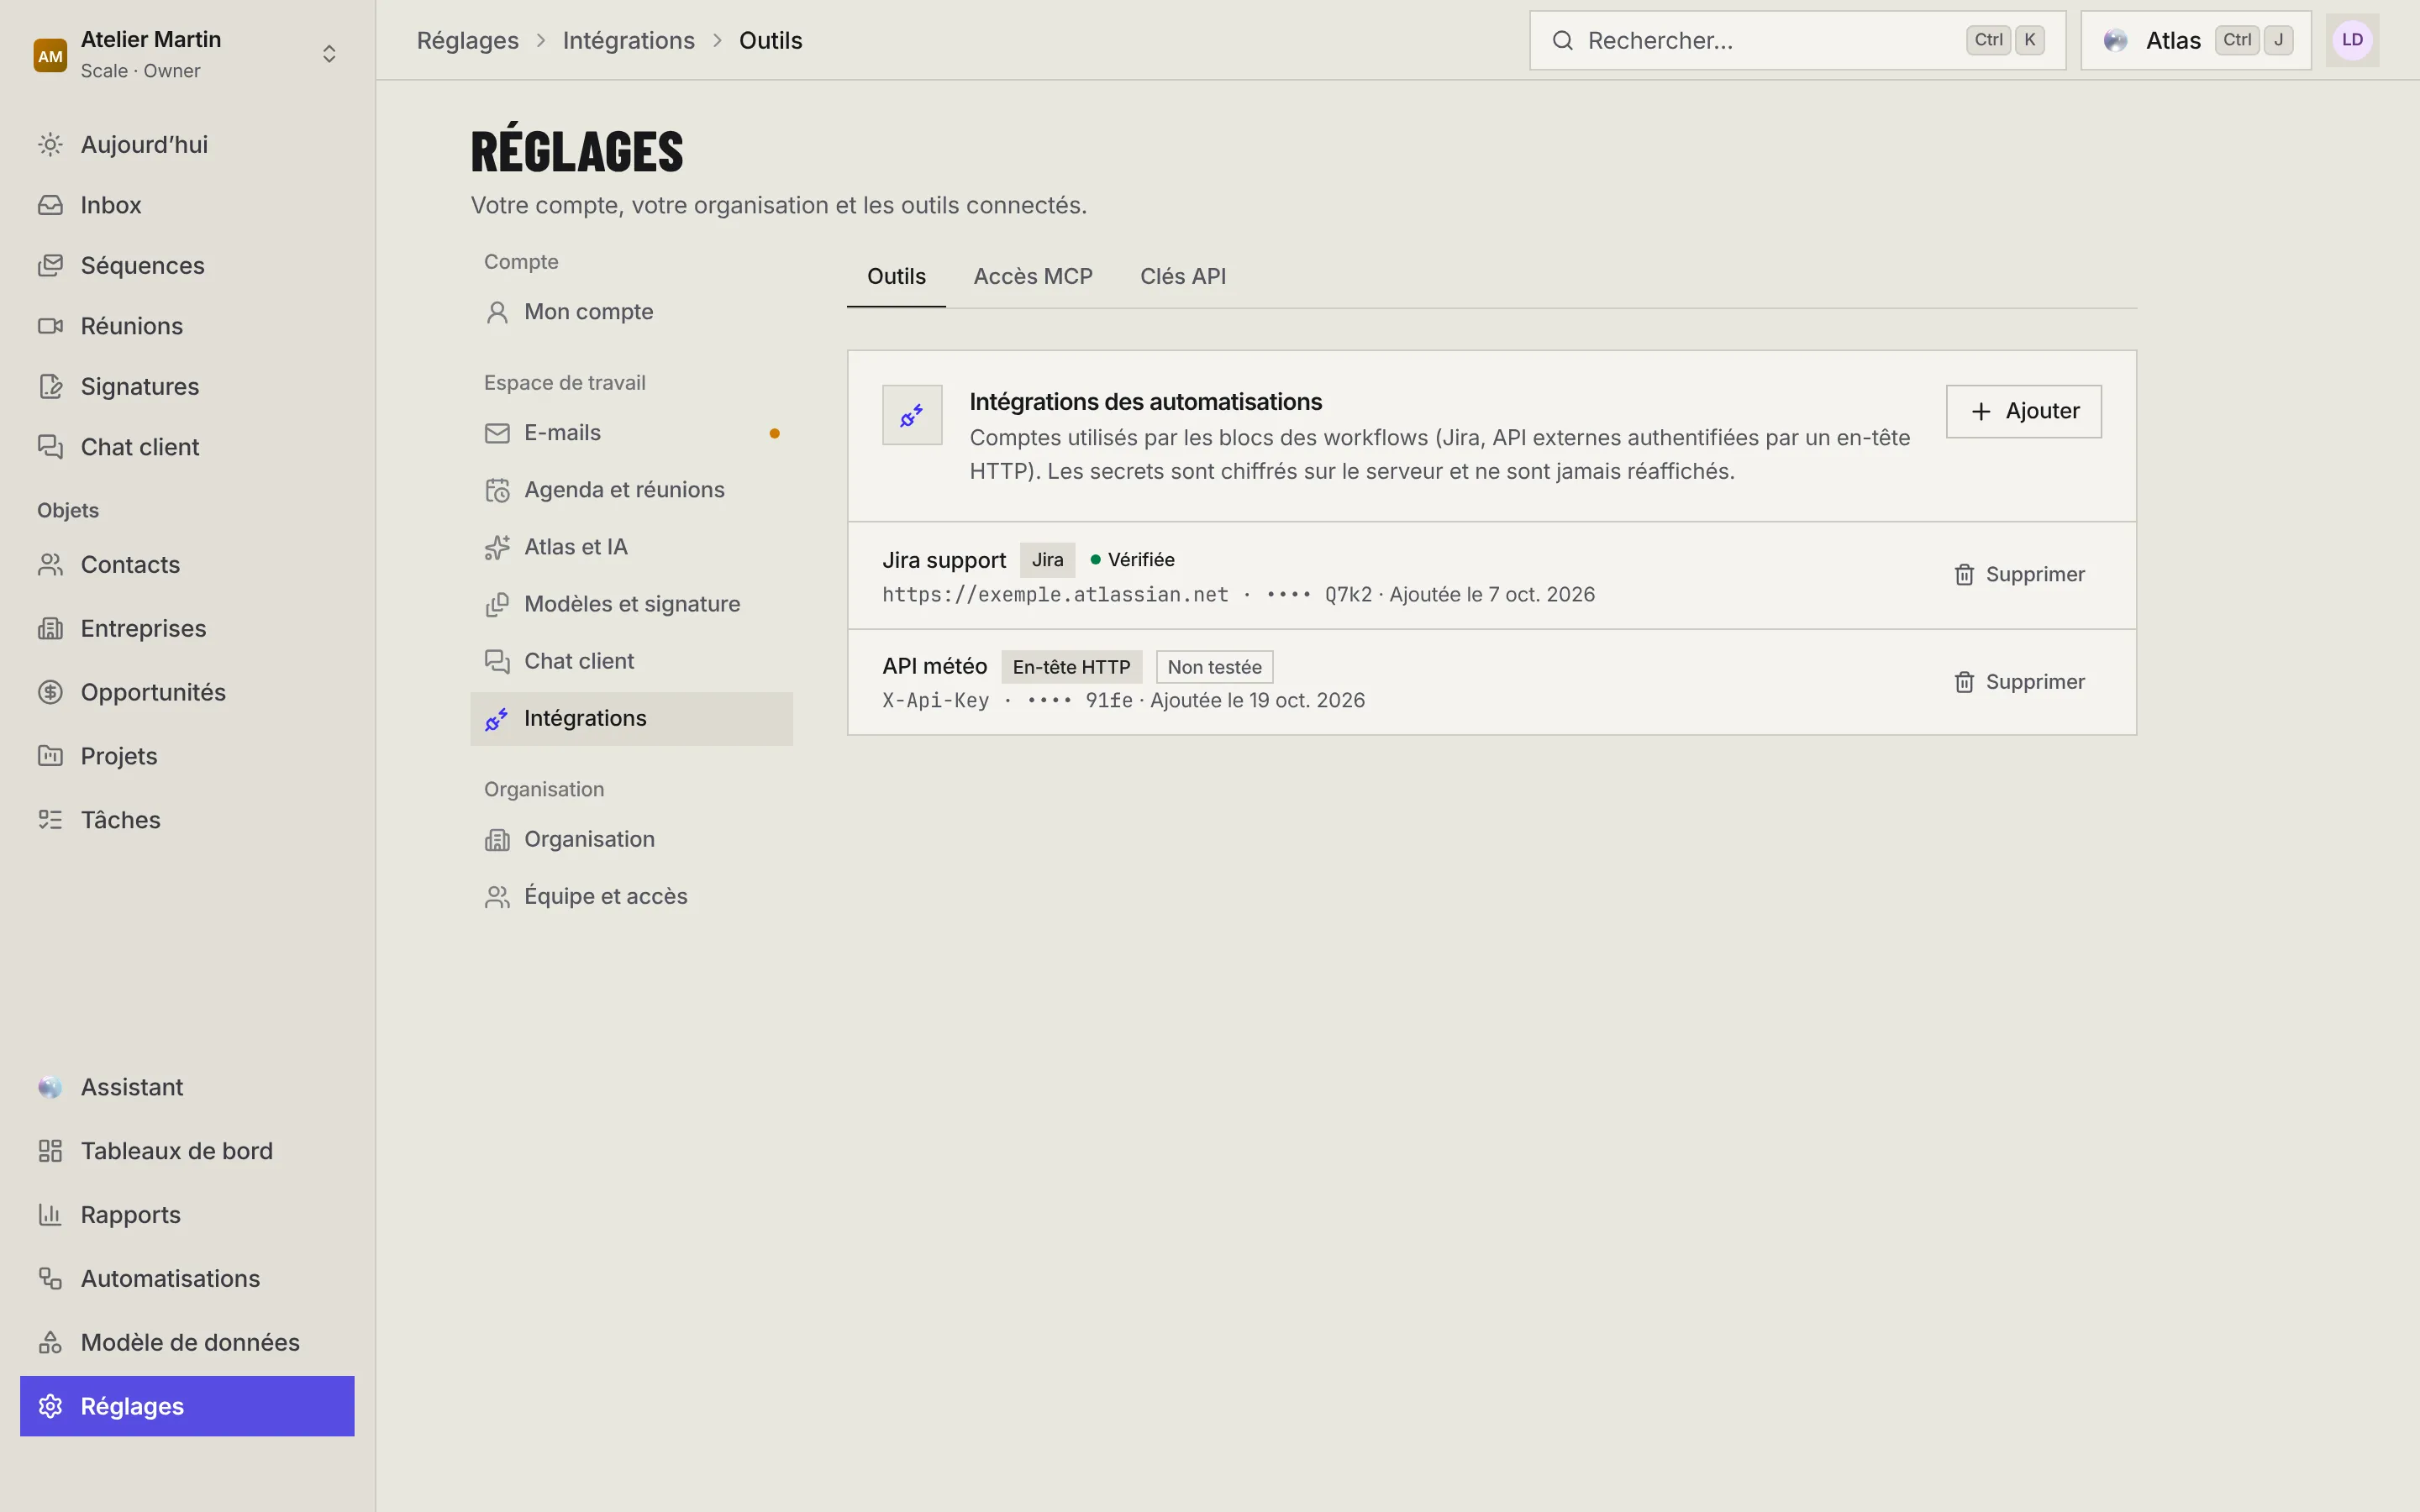2420x1512 pixels.
Task: Click the Tâches checklist icon
Action: (50, 820)
